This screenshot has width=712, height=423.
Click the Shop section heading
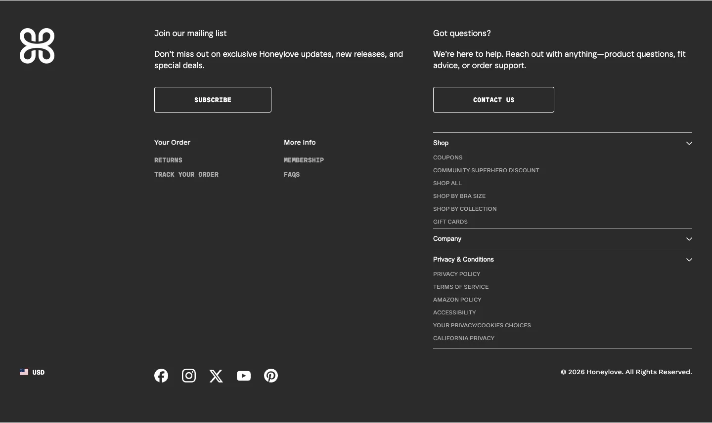(441, 143)
